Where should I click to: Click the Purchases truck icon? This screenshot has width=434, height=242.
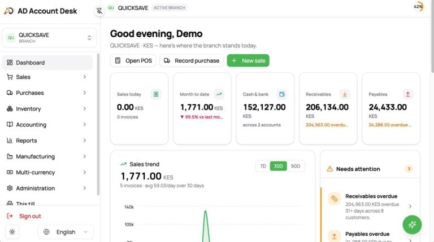(10, 93)
